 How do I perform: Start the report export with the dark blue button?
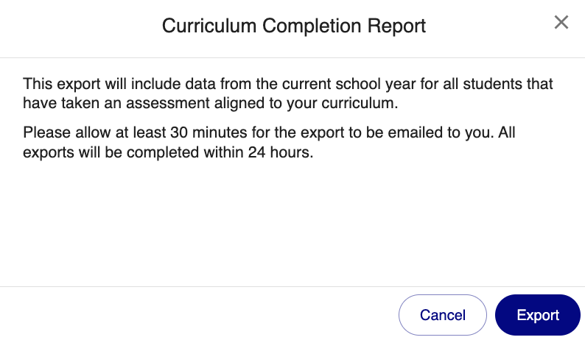click(x=538, y=315)
